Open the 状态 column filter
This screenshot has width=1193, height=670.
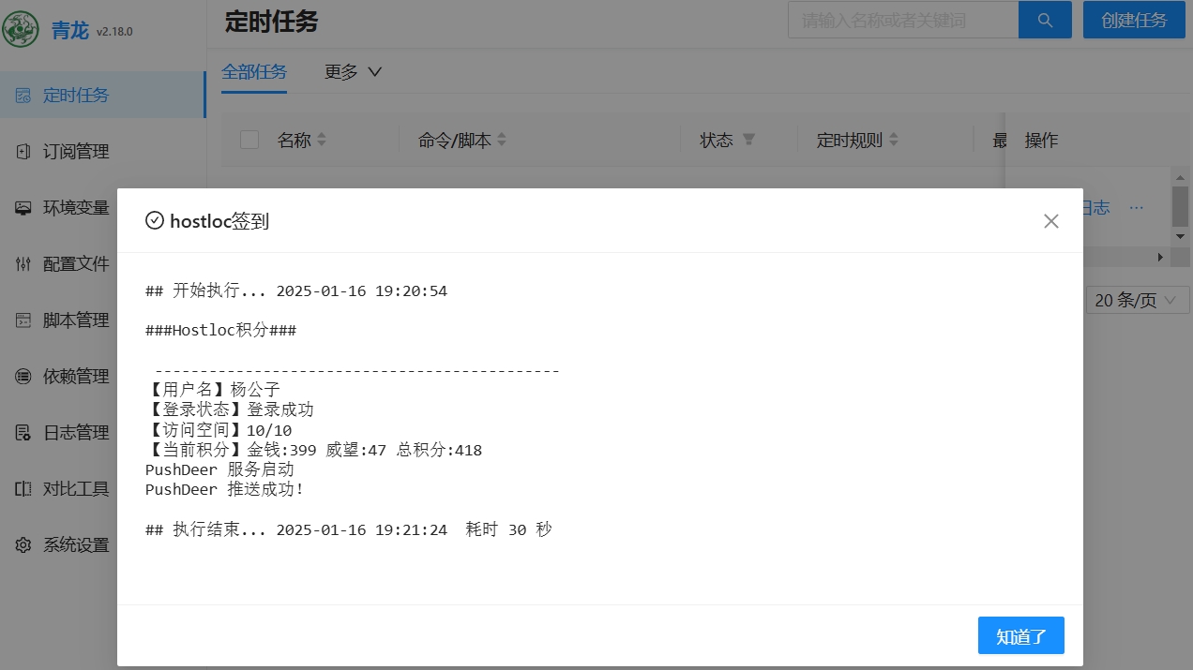[x=748, y=140]
